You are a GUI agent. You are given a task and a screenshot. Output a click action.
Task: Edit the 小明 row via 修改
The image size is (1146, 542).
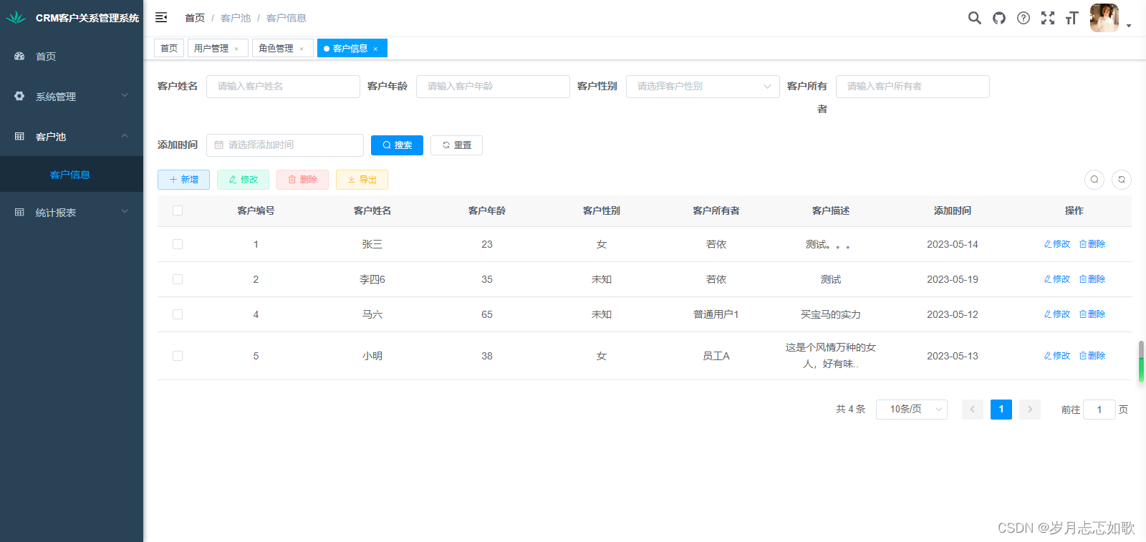pyautogui.click(x=1057, y=355)
